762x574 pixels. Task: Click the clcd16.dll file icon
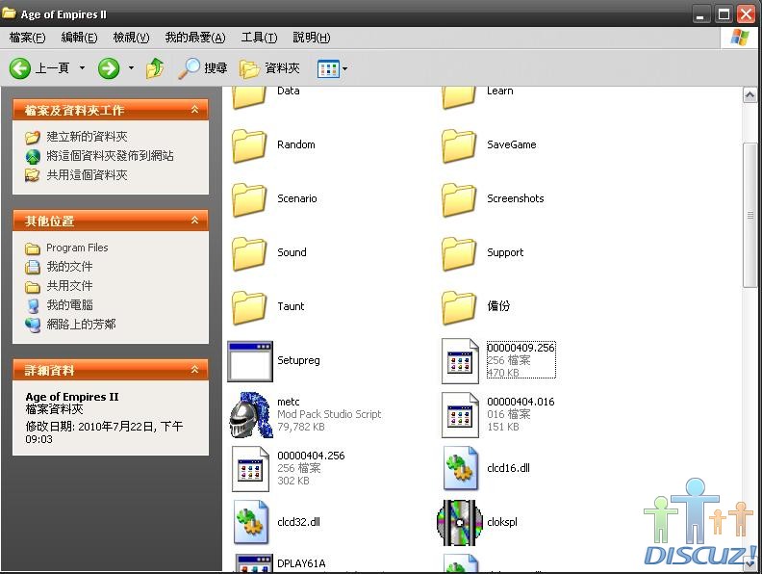pos(460,469)
